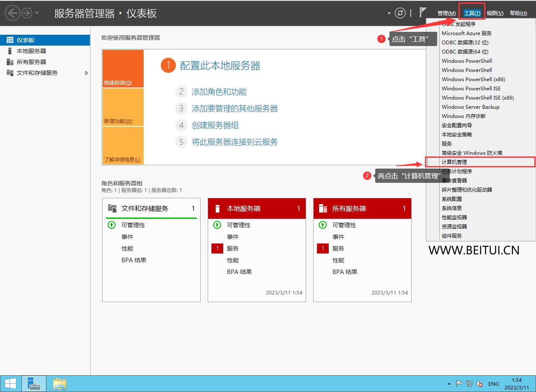Select All Servers in the left sidebar
536x392 pixels.
(x=31, y=62)
